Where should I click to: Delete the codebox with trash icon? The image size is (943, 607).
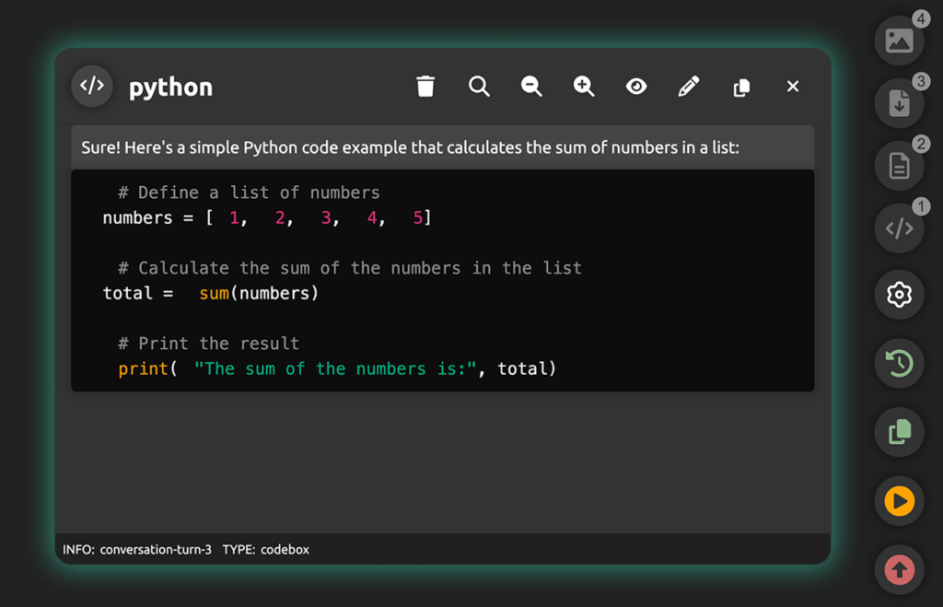(x=425, y=87)
